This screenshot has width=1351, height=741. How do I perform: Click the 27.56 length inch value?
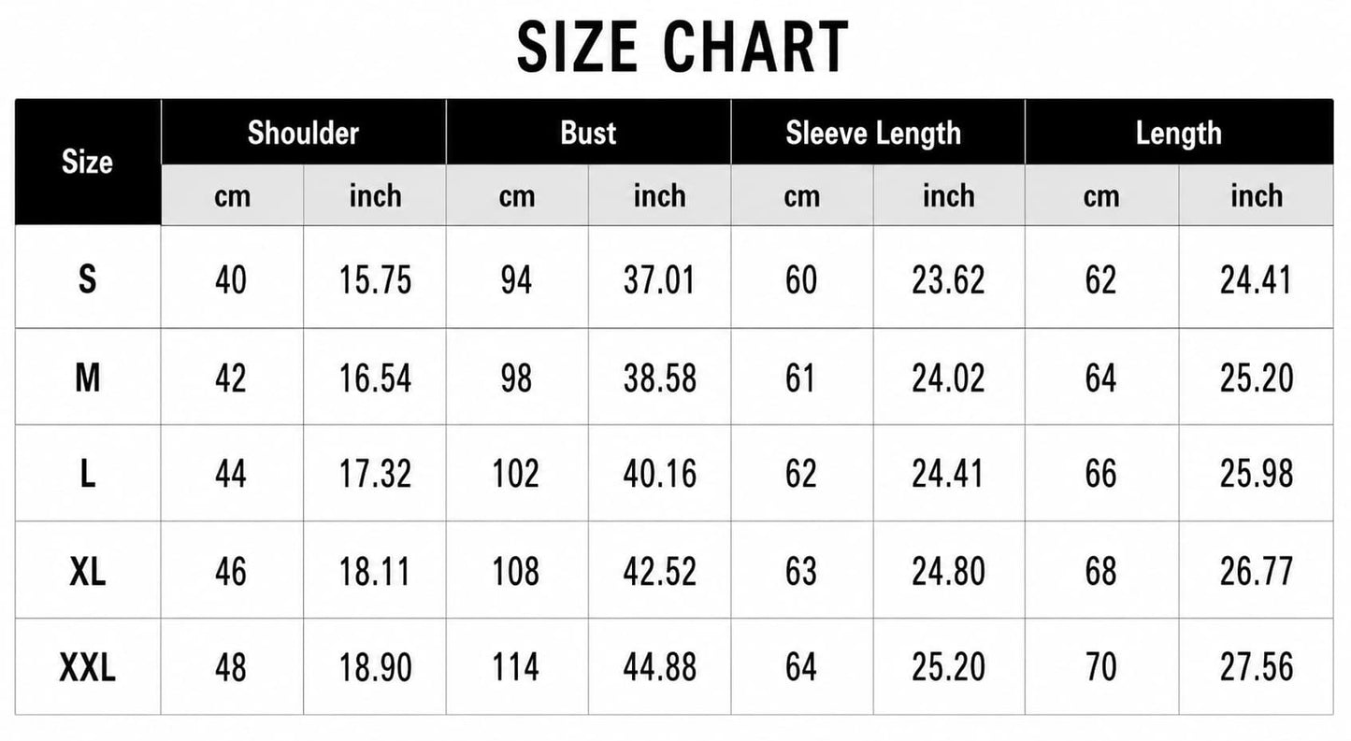coord(1257,667)
